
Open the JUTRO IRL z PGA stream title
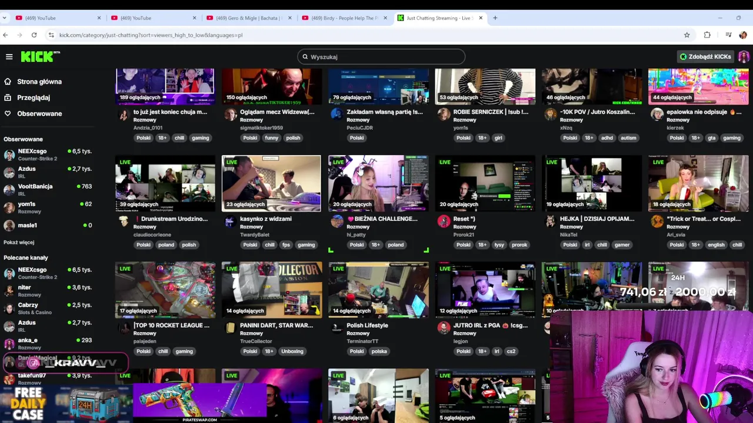(490, 325)
